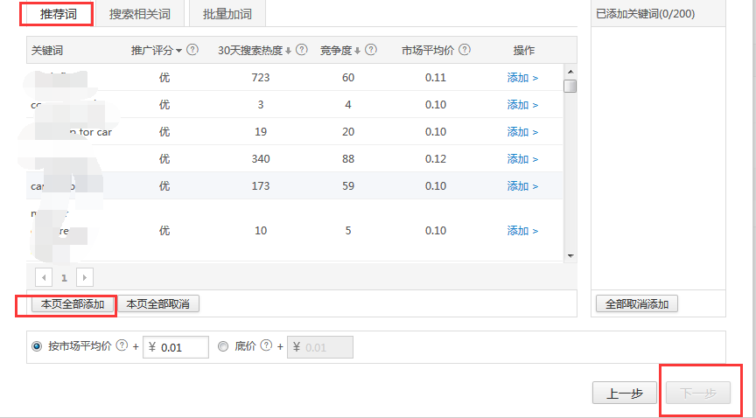Select the 底价 radio button

(x=223, y=346)
